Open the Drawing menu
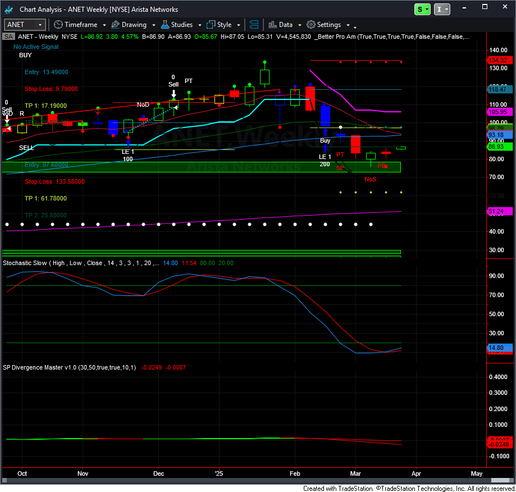Screen dimensions: 516x492 [134, 25]
